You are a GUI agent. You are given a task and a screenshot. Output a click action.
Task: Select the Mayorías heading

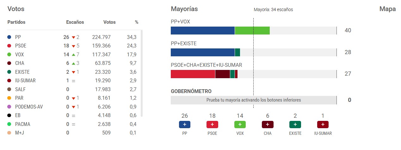[184, 9]
